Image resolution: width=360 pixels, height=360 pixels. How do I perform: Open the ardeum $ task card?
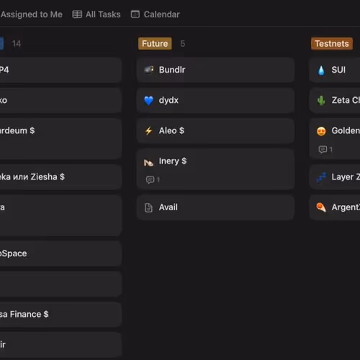coord(60,139)
